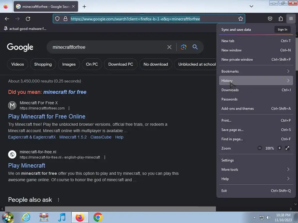Reload the page with the refresh icon
This screenshot has width=298, height=223.
tap(28, 19)
